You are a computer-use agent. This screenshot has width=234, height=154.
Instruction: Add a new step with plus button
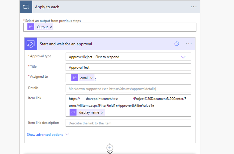pos(110,148)
